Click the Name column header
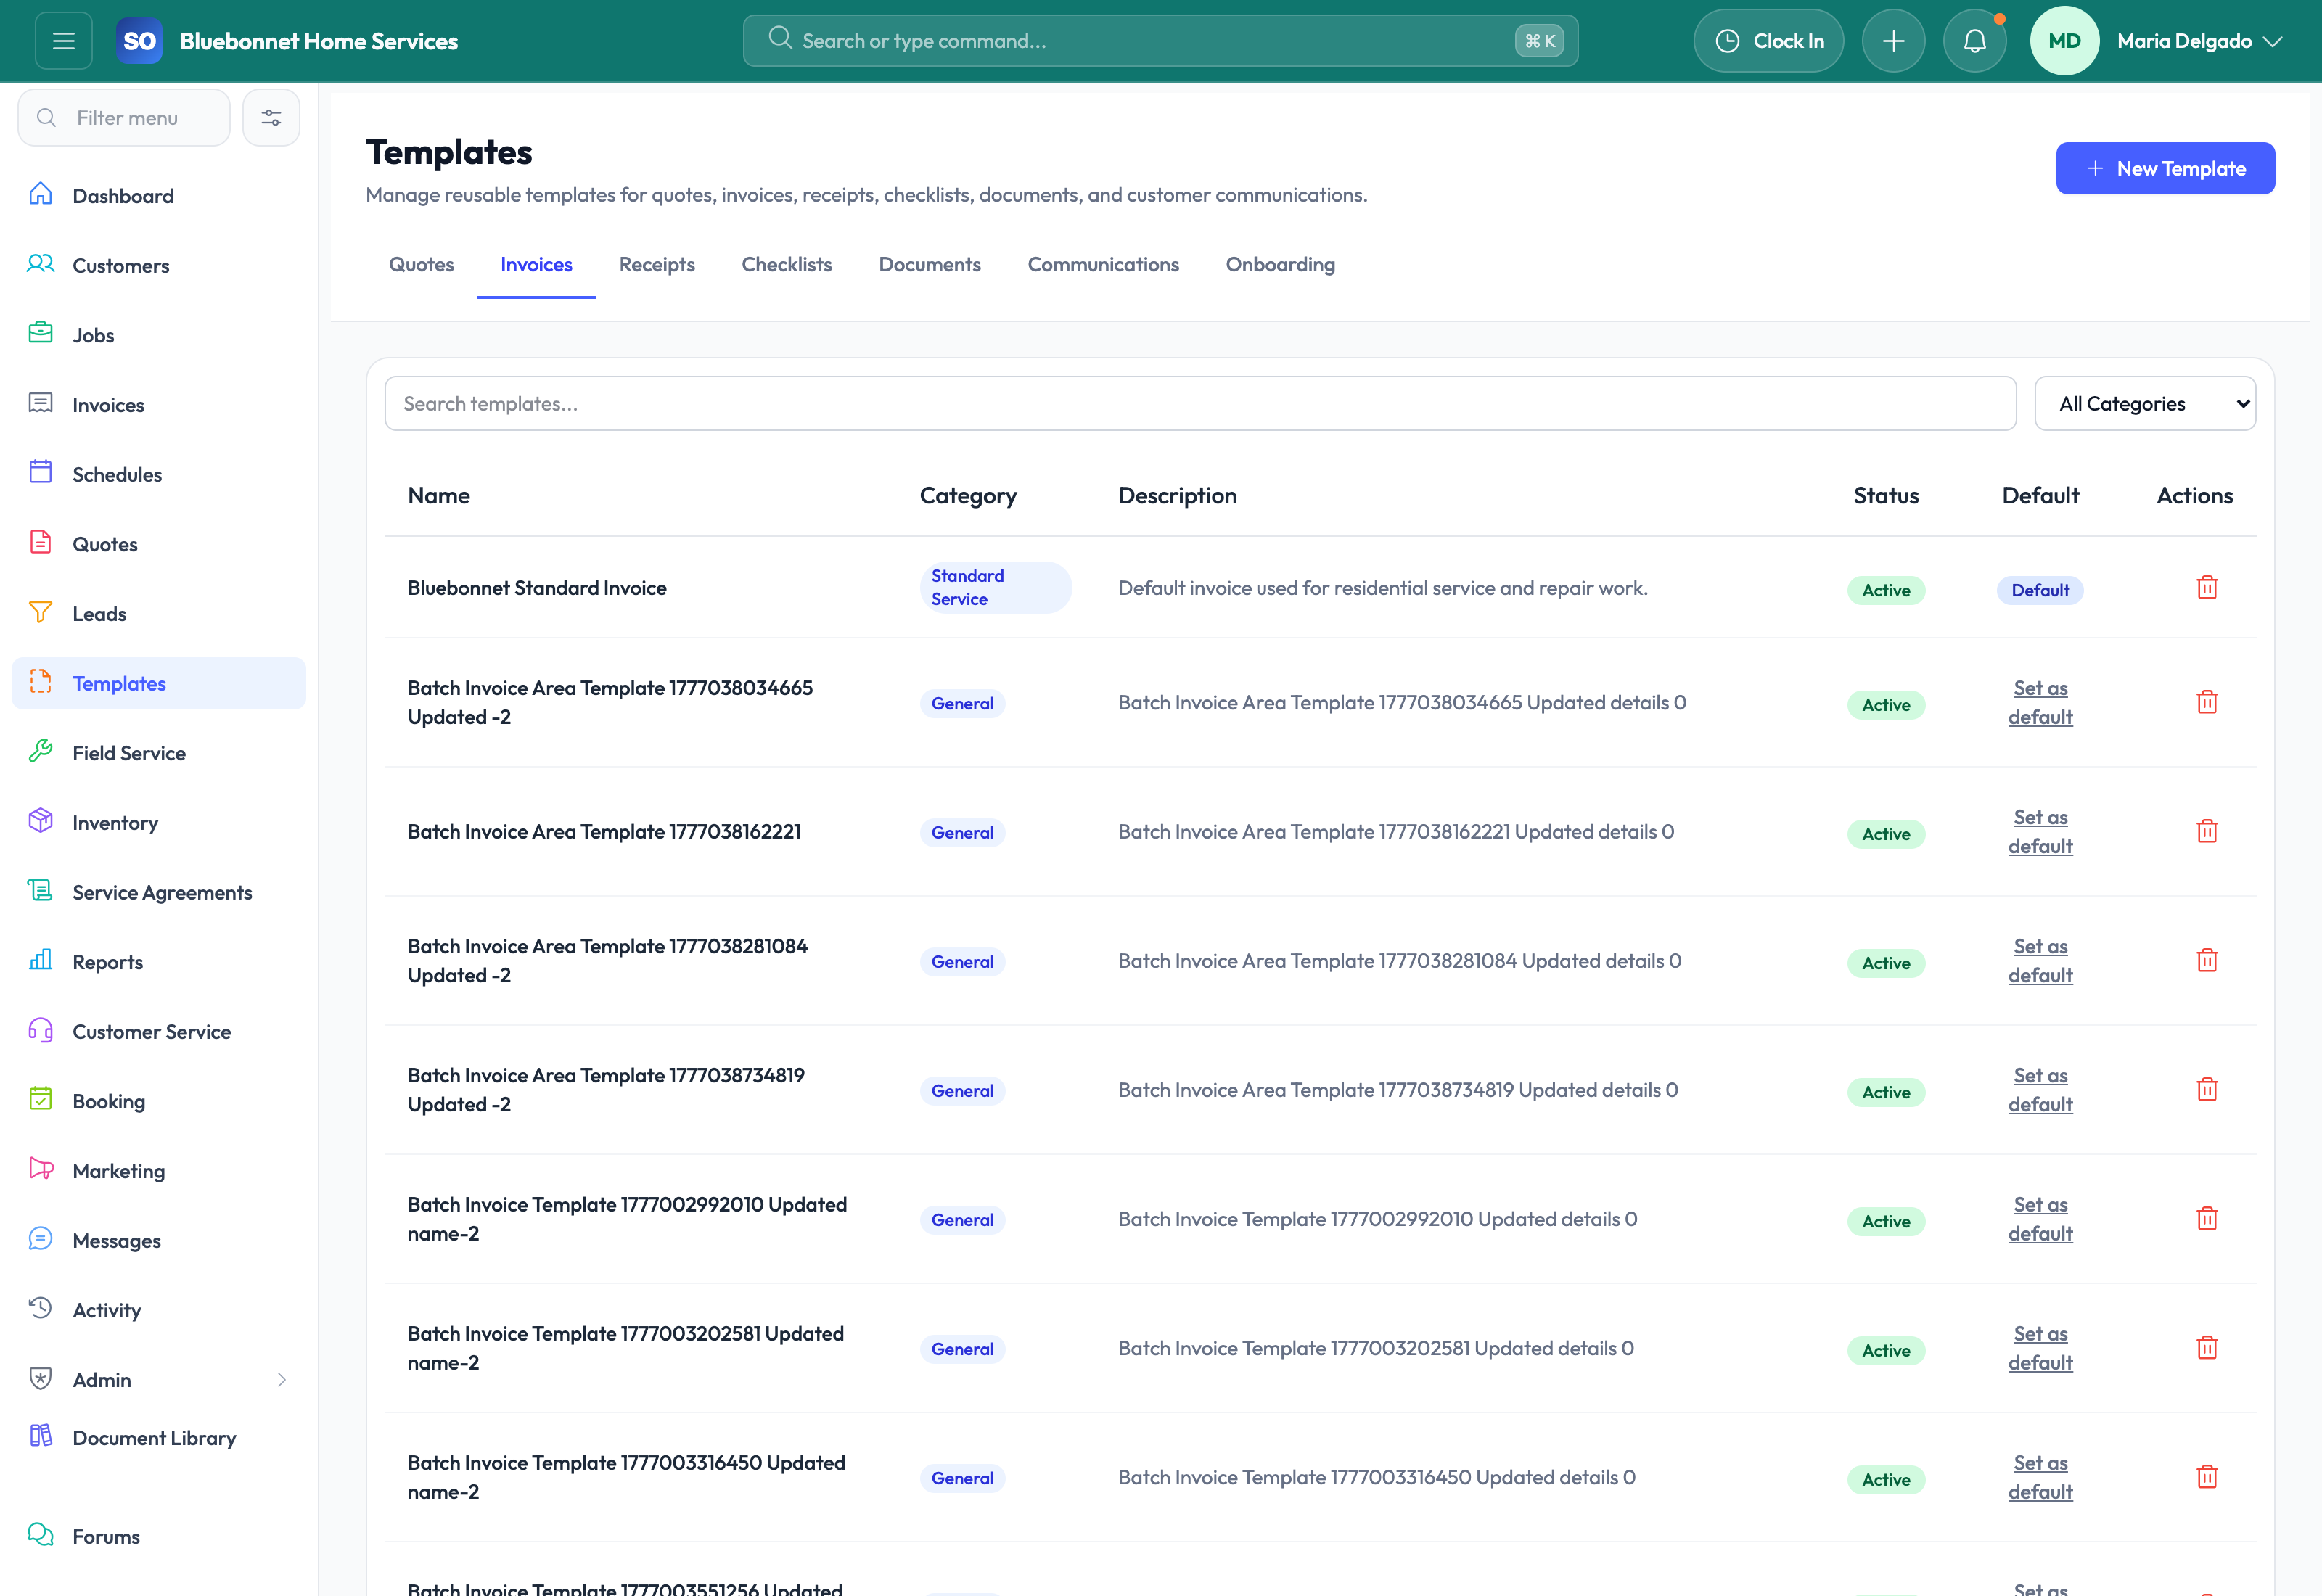Viewport: 2322px width, 1596px height. click(x=439, y=496)
